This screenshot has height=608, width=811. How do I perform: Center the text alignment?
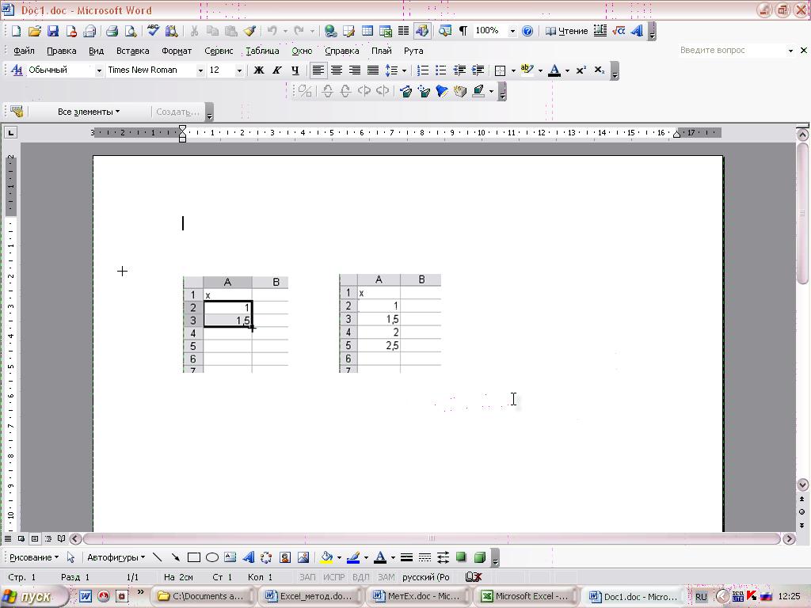(337, 70)
